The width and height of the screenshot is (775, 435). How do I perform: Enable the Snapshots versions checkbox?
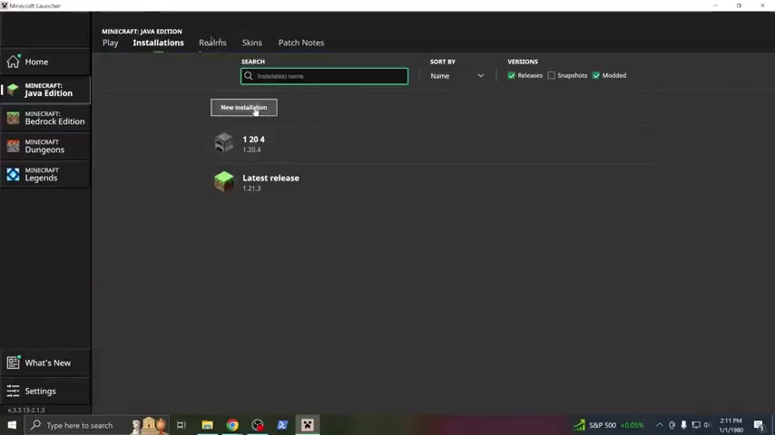coord(551,75)
